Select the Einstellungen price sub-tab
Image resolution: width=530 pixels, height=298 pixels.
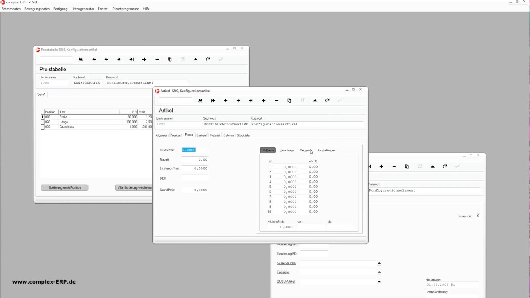327,150
